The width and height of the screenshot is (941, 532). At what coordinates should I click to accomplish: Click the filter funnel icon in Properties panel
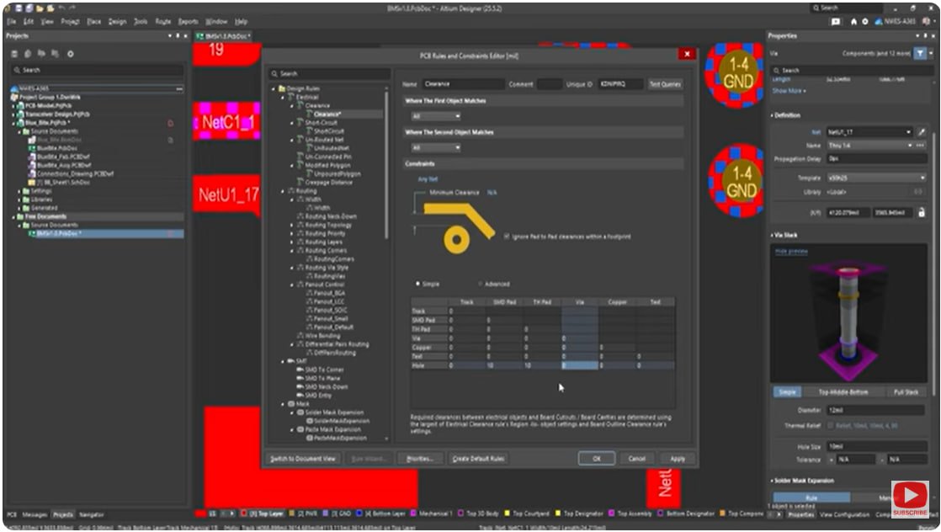click(920, 53)
